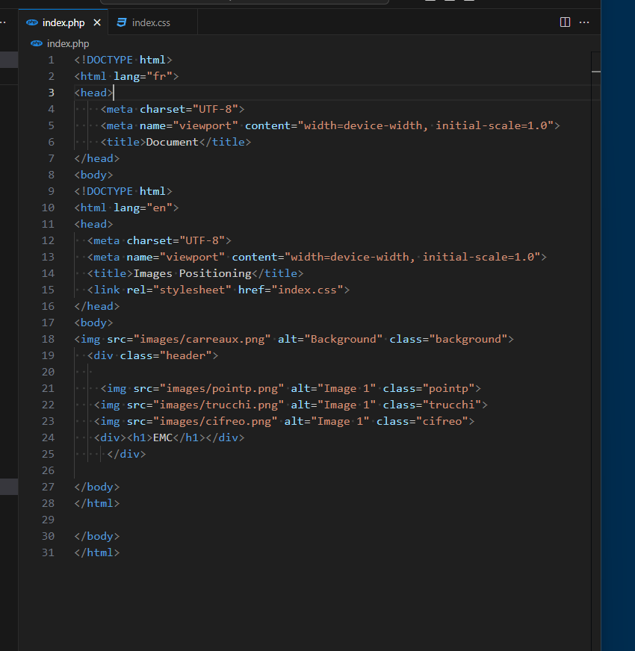The width and height of the screenshot is (635, 651).
Task: Click the PHP icon in the breadcrumb
Action: (x=37, y=43)
